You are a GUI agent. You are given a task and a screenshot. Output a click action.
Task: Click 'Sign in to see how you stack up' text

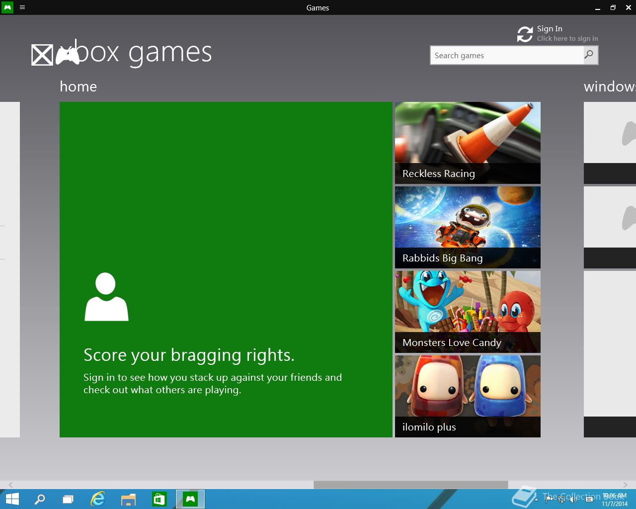(x=213, y=383)
